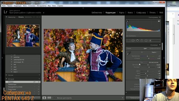Open Фотогра... tab in background browser

pyautogui.click(x=173, y=5)
